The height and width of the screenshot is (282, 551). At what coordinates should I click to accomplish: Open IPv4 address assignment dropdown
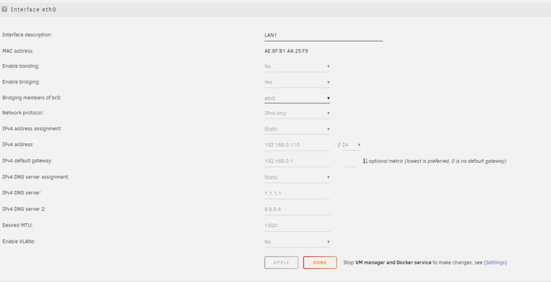[297, 129]
